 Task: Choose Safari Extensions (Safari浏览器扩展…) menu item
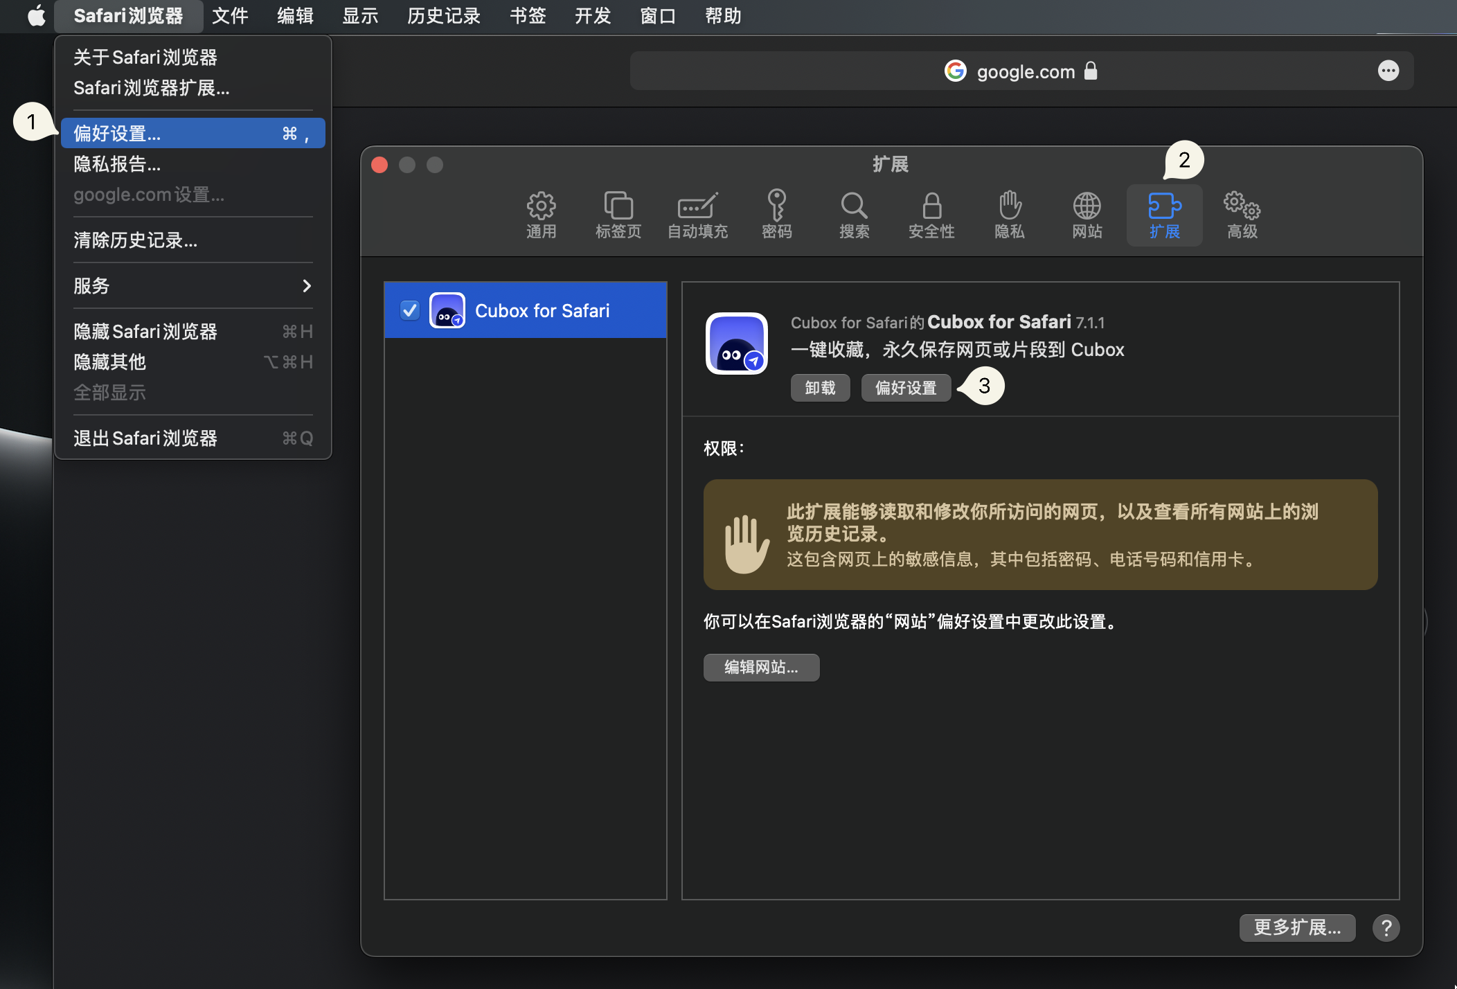tap(193, 88)
